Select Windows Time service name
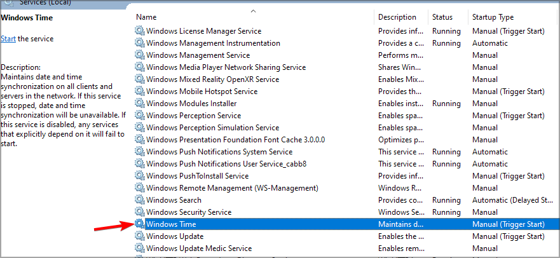 [x=171, y=224]
